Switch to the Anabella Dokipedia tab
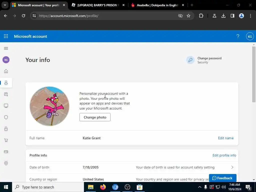The image size is (256, 192). coord(157,5)
